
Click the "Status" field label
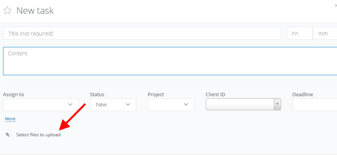97,95
